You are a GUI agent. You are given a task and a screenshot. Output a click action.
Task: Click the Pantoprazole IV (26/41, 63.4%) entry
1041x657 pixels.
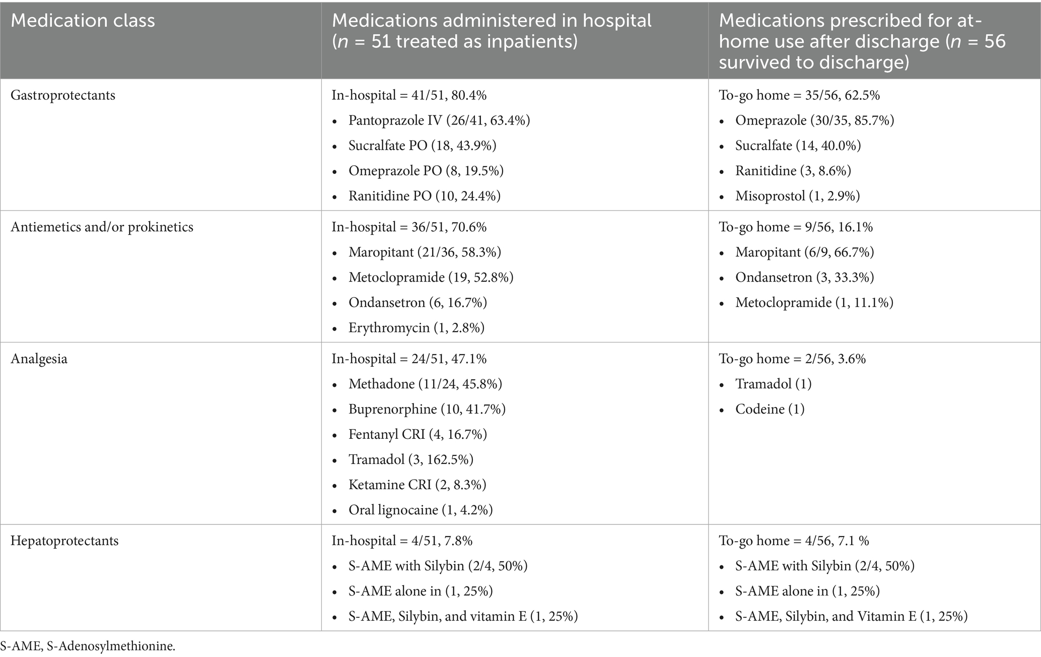point(439,120)
